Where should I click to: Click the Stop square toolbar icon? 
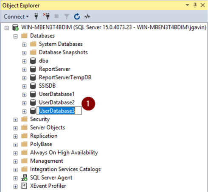[x=56, y=16]
